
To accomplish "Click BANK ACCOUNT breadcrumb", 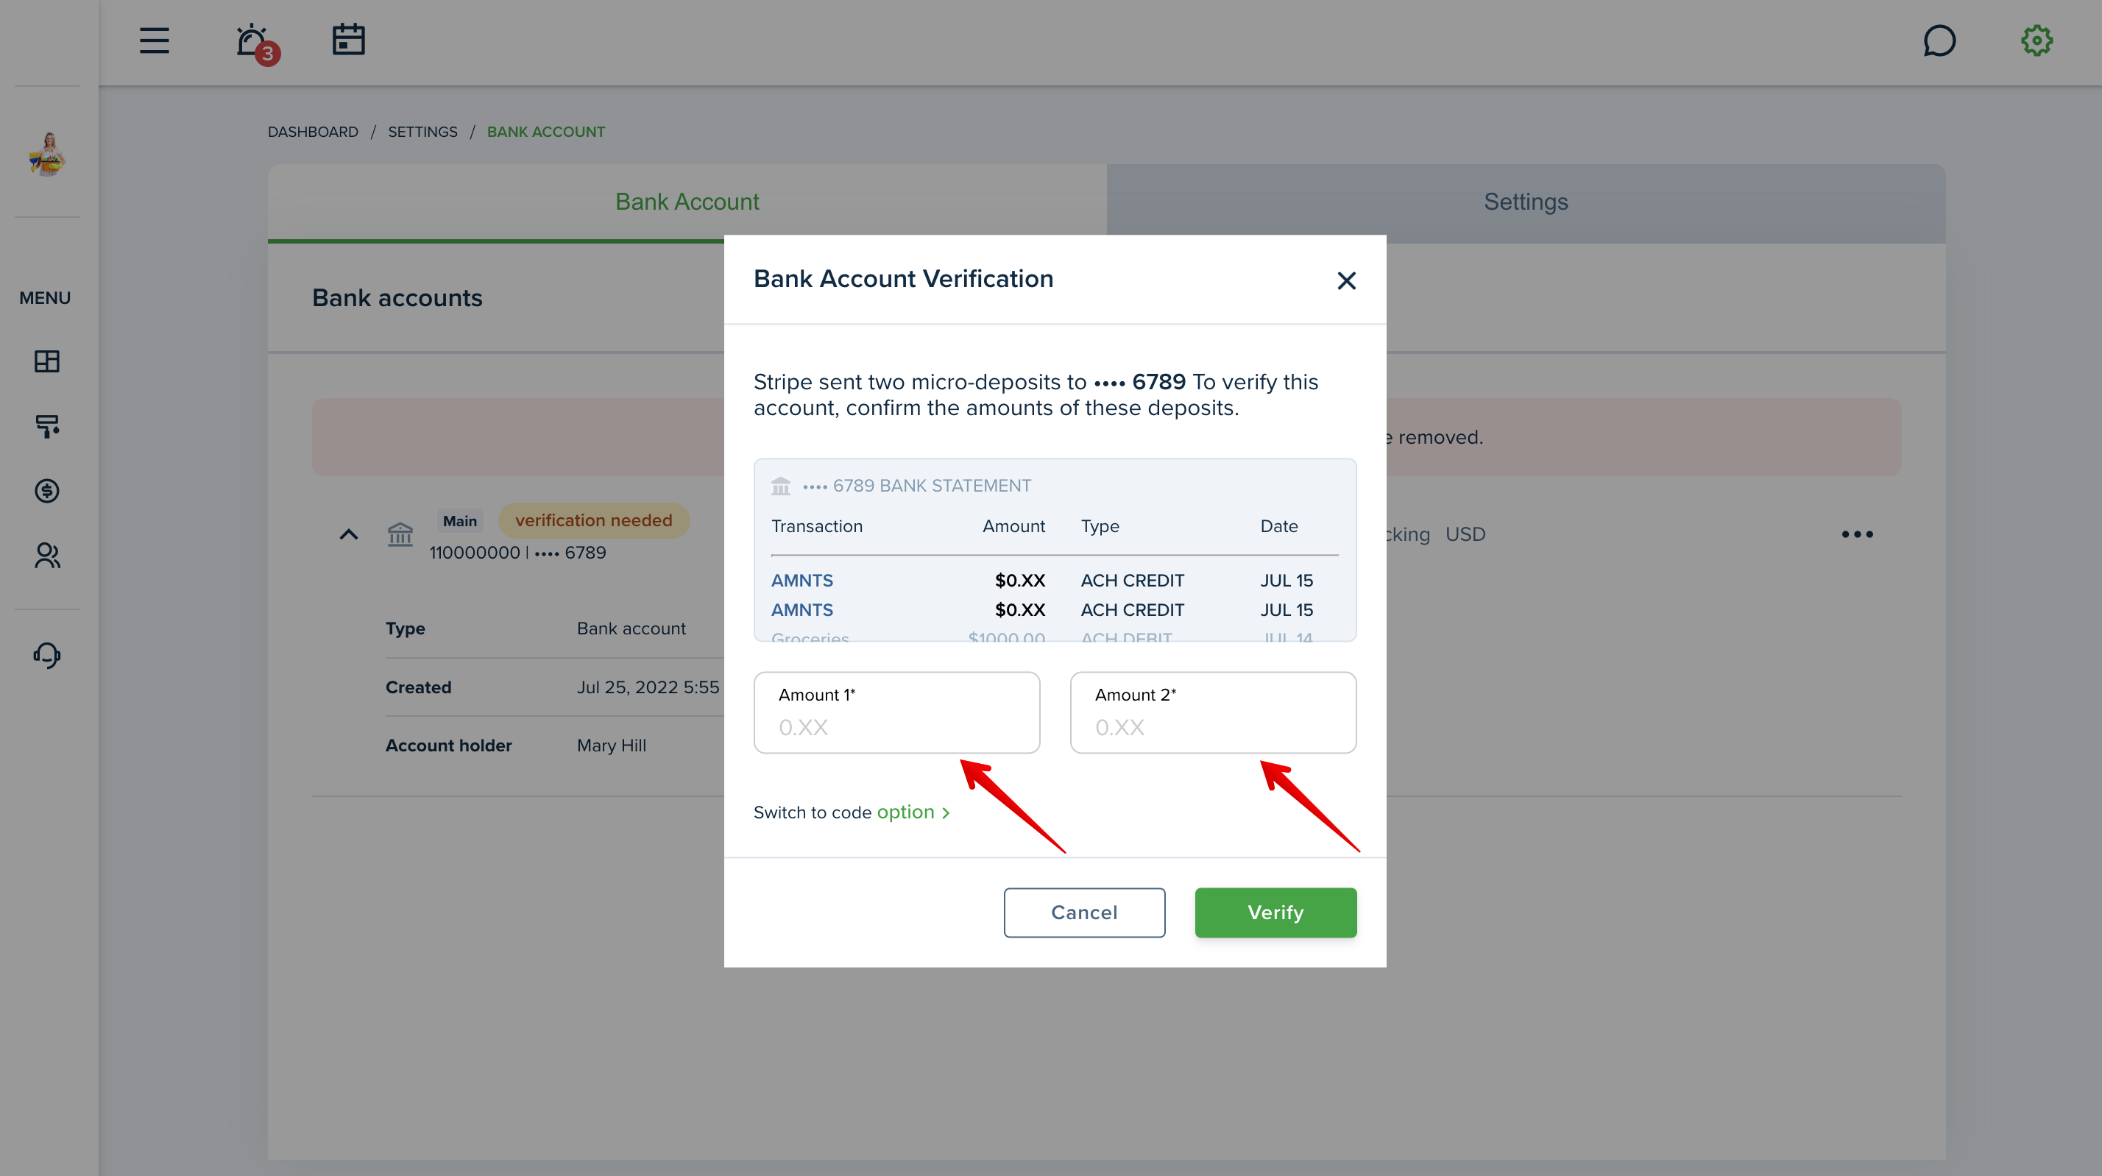I will (546, 132).
